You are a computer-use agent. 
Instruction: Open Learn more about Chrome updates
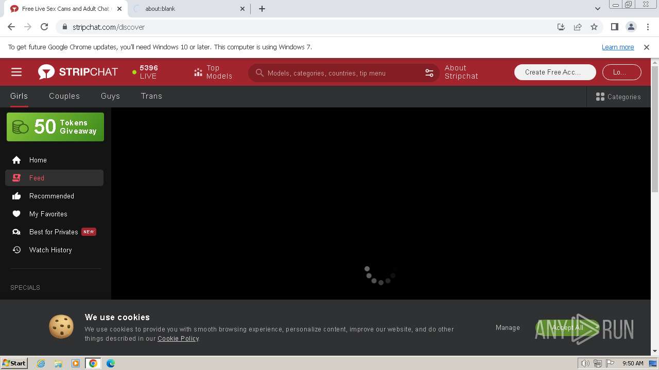pyautogui.click(x=618, y=47)
